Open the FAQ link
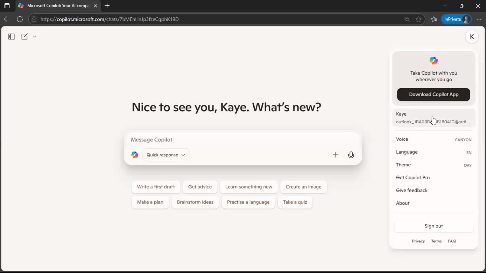 click(x=452, y=241)
